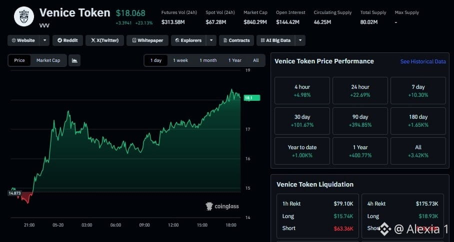This screenshot has height=242, width=454.
Task: Click the 1h Long $15.74K value
Action: (343, 216)
